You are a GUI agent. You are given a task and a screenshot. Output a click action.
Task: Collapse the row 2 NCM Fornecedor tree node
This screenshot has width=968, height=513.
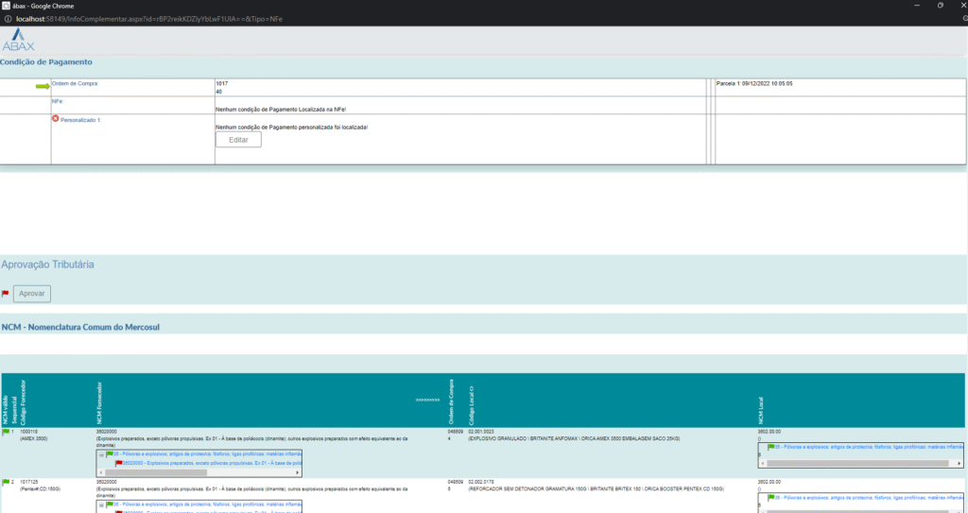coord(101,504)
